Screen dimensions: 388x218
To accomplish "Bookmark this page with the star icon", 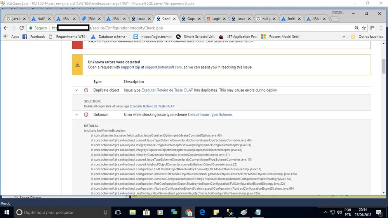I will 364,28.
